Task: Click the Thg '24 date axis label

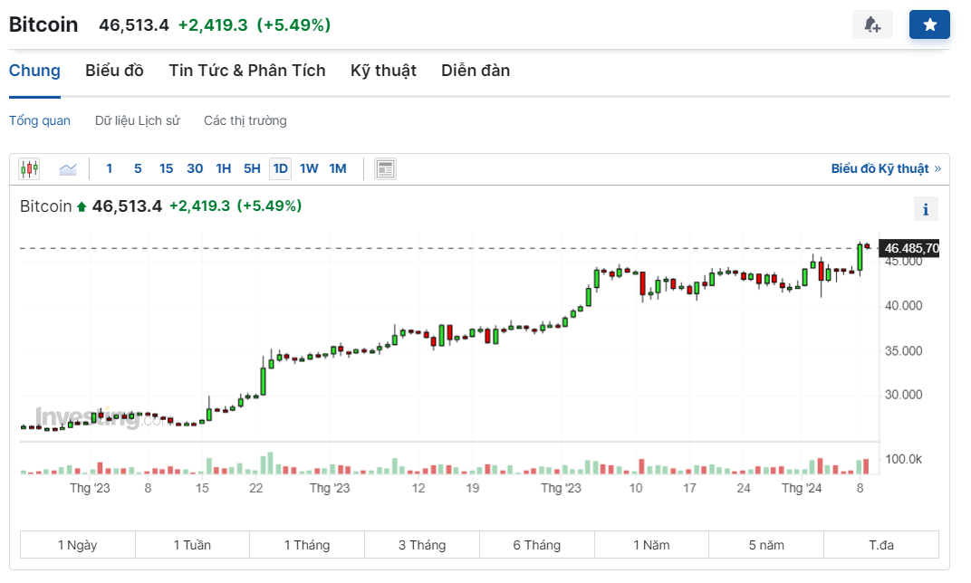Action: tap(802, 488)
